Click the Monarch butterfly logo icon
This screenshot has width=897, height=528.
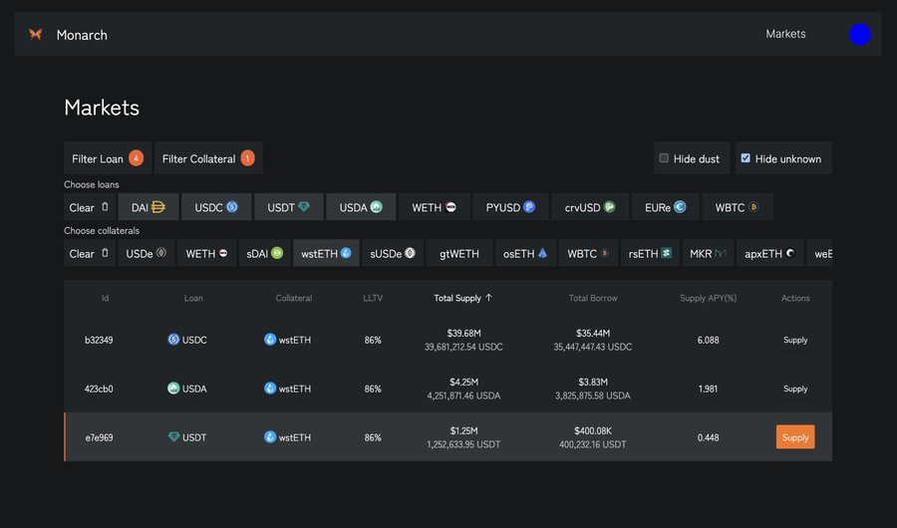(36, 34)
